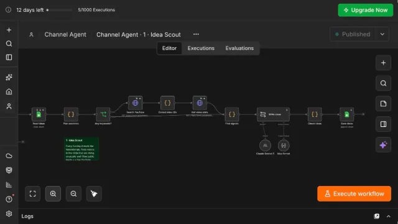This screenshot has height=224, width=398.
Task: Zoom in on the canvas
Action: (53, 194)
